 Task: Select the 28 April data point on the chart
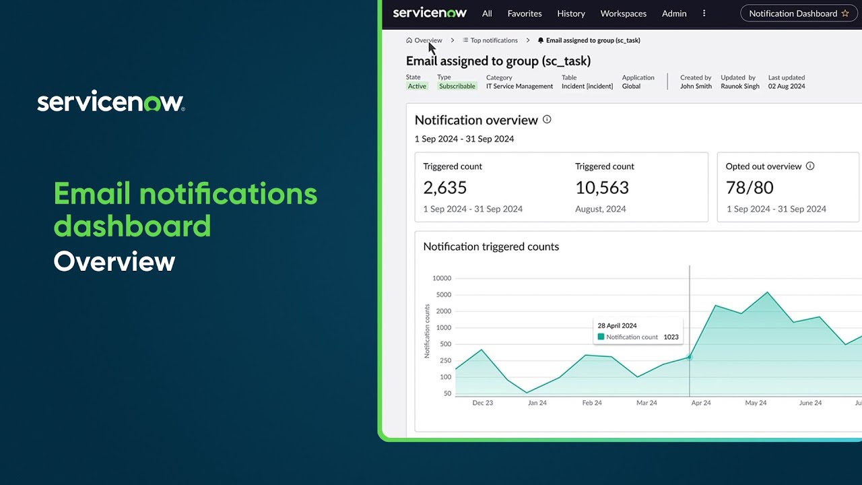[x=689, y=358]
